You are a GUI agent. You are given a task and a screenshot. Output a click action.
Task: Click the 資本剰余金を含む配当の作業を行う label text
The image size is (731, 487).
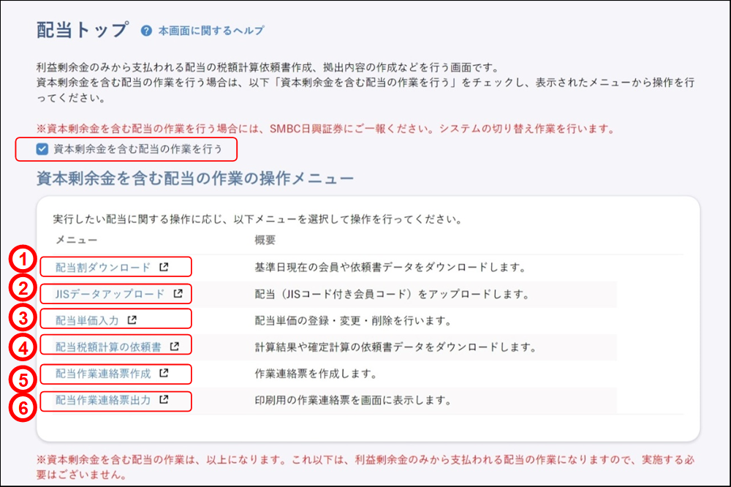pos(143,149)
